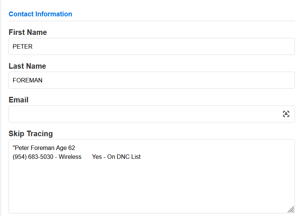Click the word "Wireless" in Skip Tracing
This screenshot has height=216, width=302.
tap(70, 157)
